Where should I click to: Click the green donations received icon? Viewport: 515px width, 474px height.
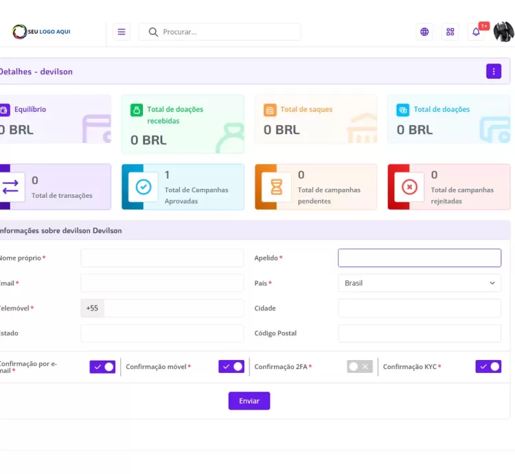[137, 110]
